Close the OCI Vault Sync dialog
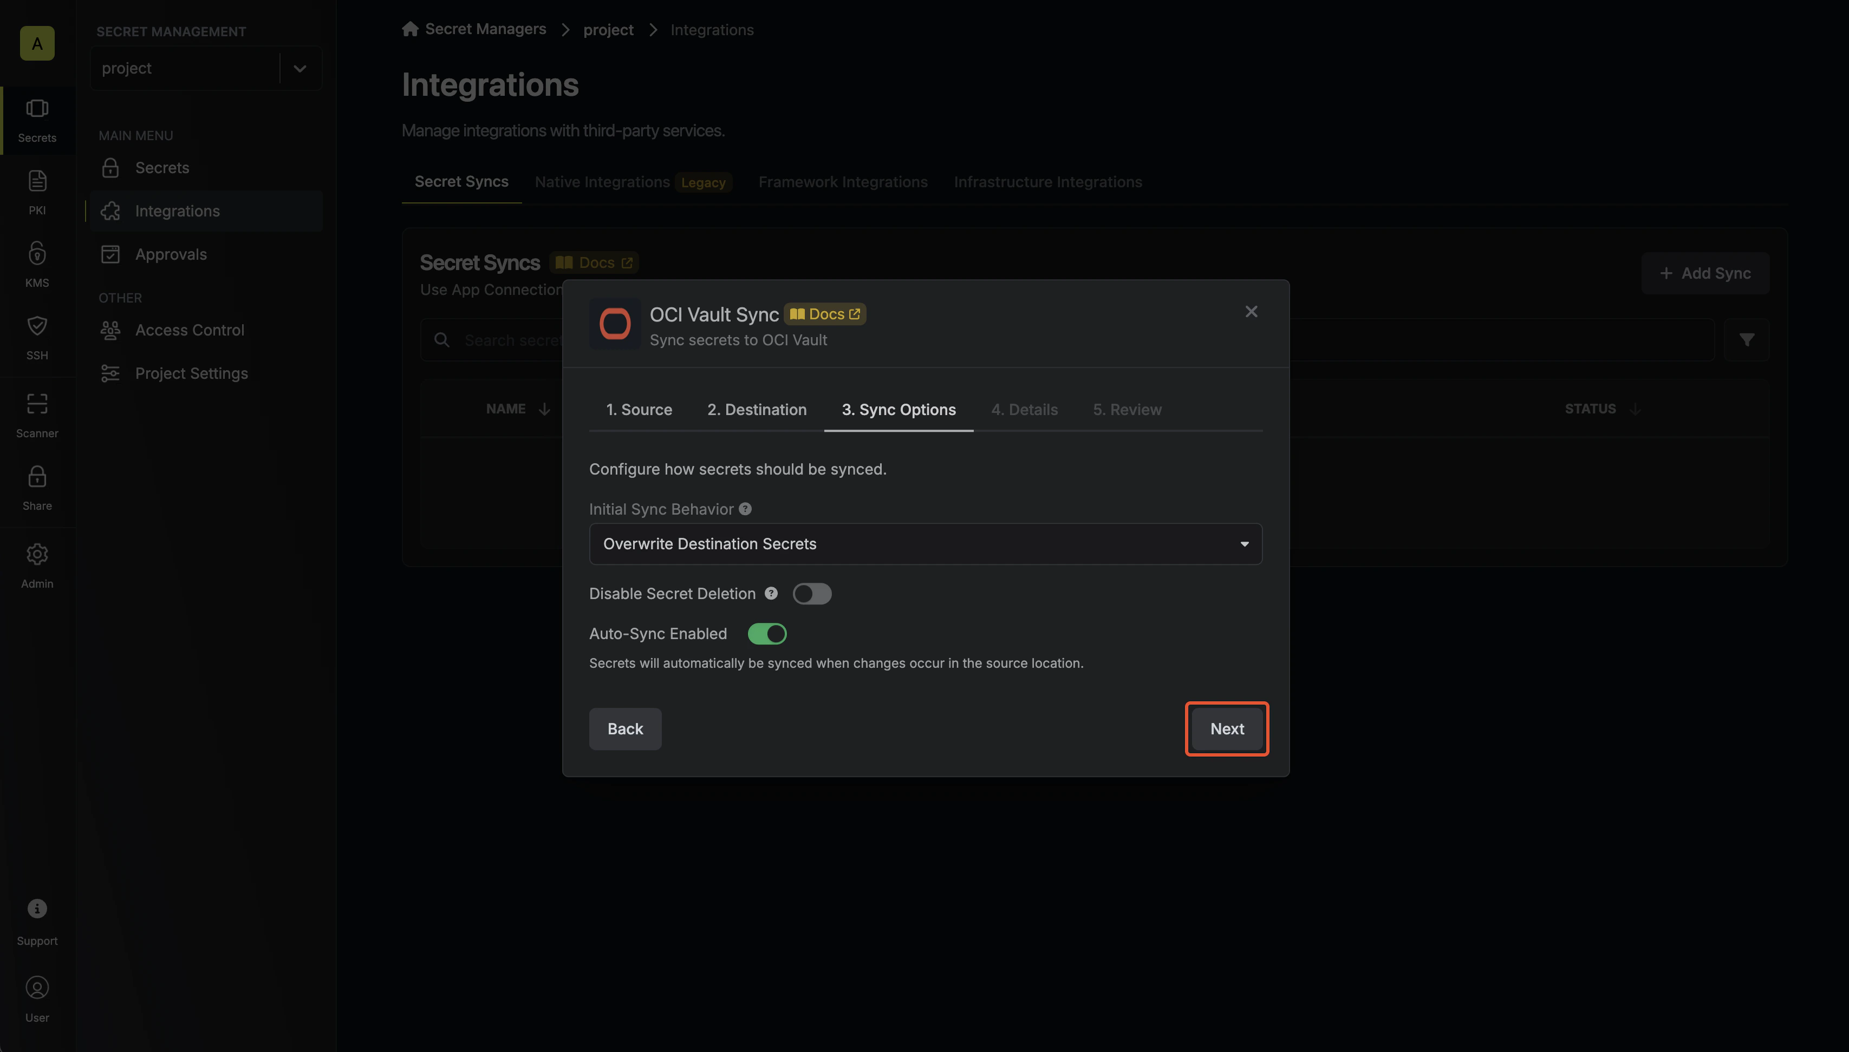 tap(1251, 311)
